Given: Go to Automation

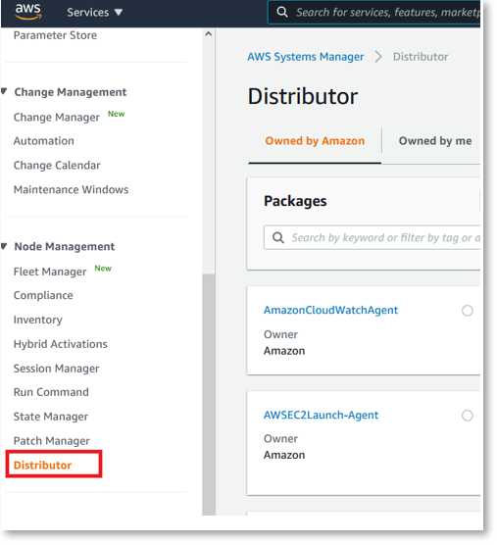Looking at the screenshot, I should 43,141.
